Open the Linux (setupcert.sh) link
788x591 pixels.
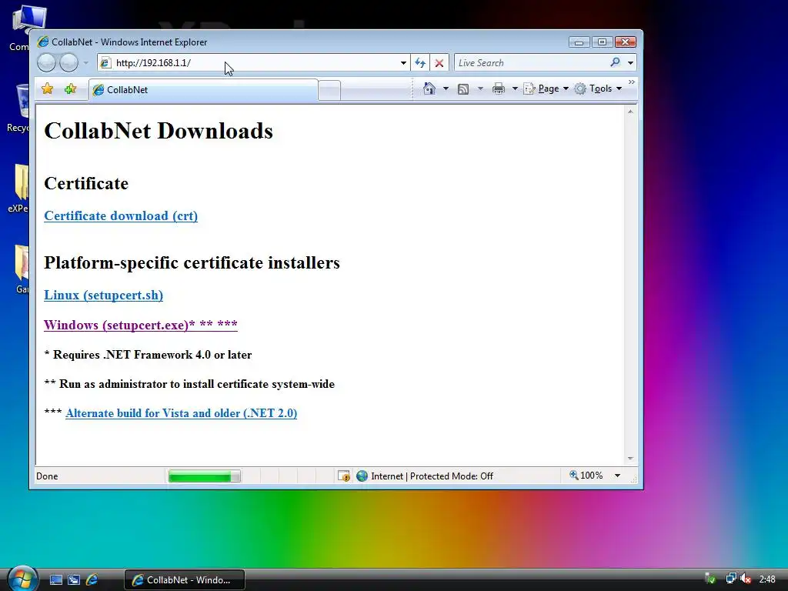(104, 295)
